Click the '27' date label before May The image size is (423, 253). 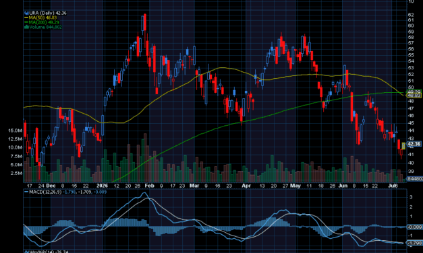pyautogui.click(x=285, y=186)
